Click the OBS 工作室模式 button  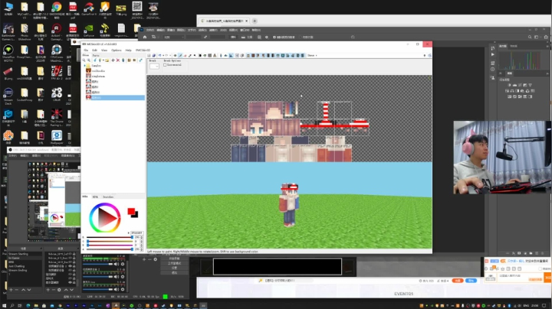pyautogui.click(x=174, y=263)
